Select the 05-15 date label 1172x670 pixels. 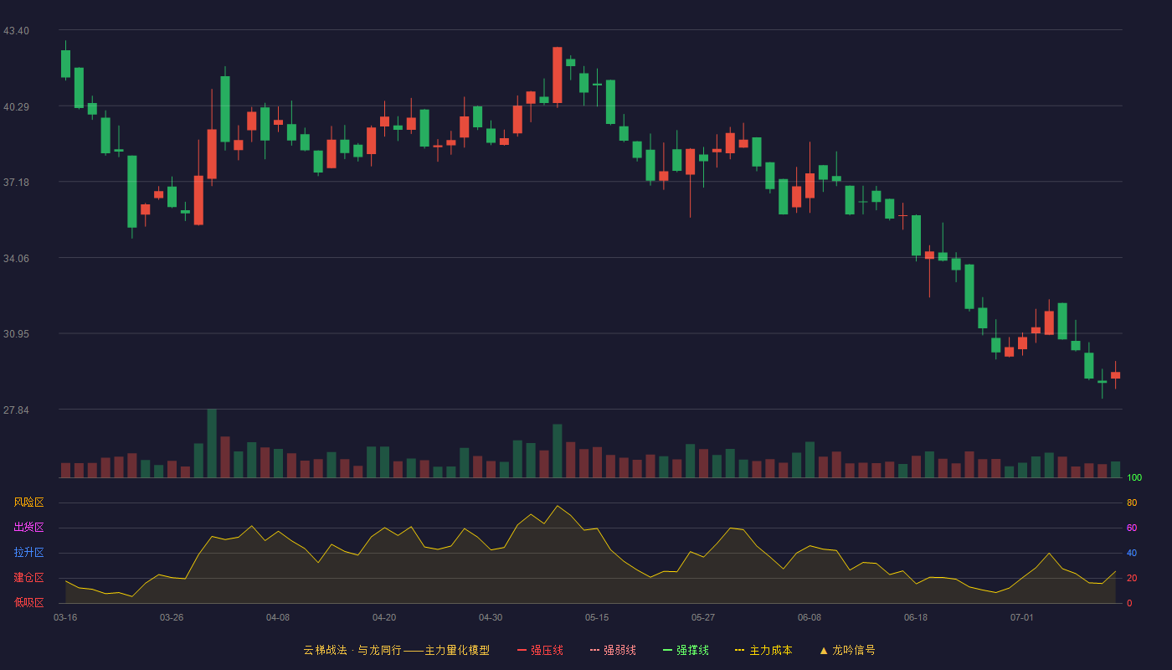[x=597, y=617]
